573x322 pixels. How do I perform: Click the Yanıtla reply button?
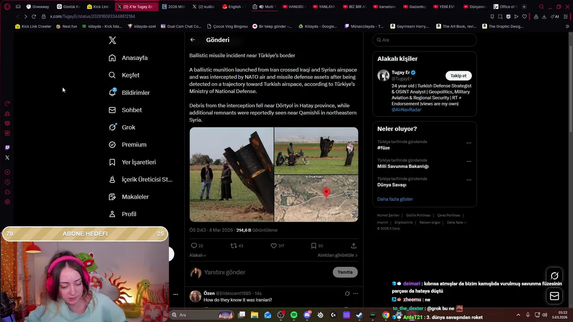345,272
